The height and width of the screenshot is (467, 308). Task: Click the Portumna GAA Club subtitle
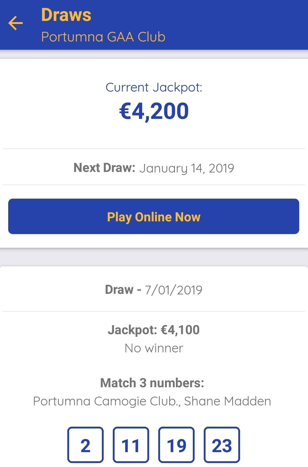(x=103, y=37)
